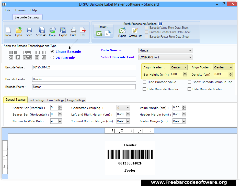Switch to the General Settings tab

(16, 100)
